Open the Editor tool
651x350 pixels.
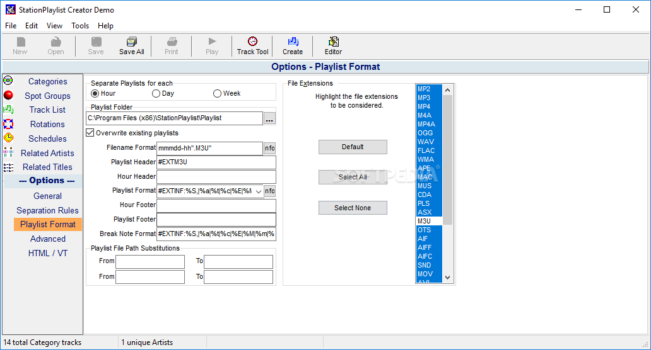(333, 45)
